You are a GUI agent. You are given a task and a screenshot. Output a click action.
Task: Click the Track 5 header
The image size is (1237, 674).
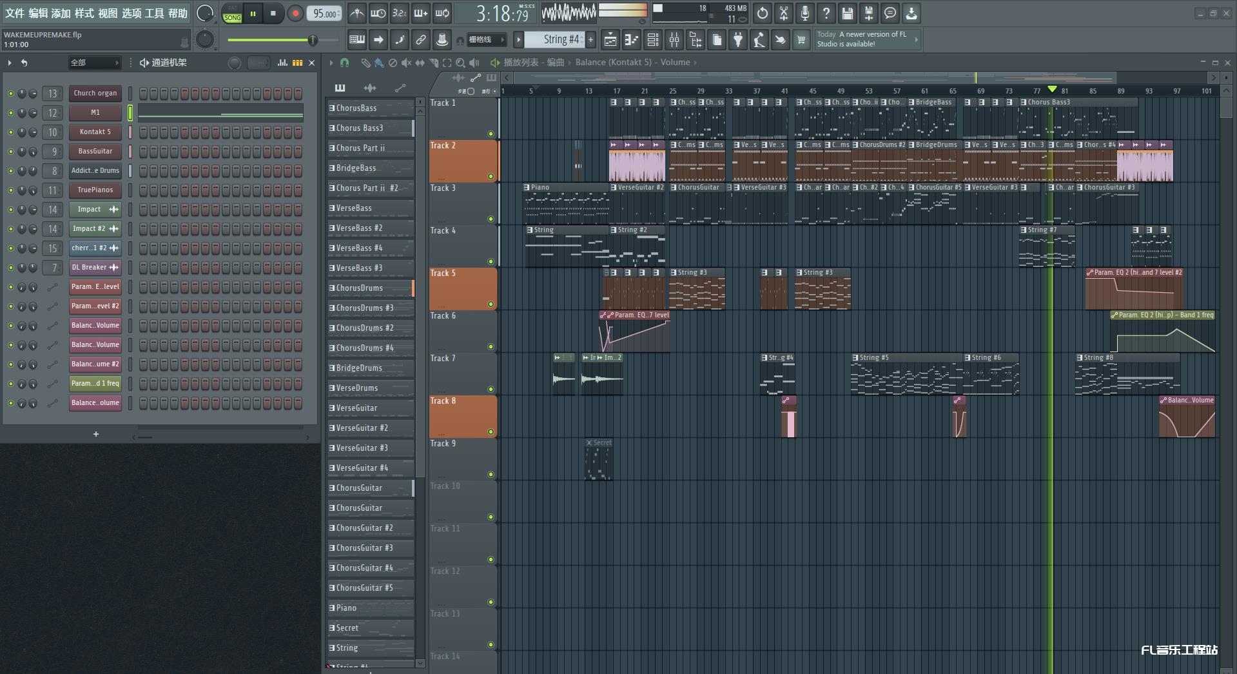pos(463,289)
